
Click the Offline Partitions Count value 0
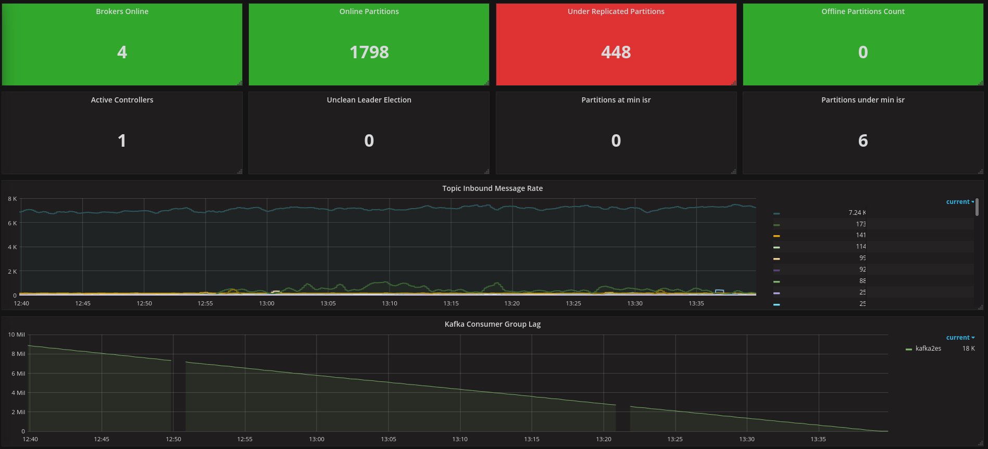click(x=863, y=52)
